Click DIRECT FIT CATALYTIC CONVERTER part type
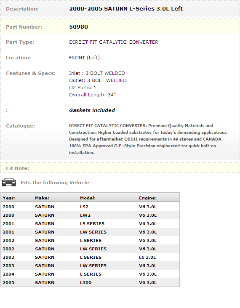 114,42
